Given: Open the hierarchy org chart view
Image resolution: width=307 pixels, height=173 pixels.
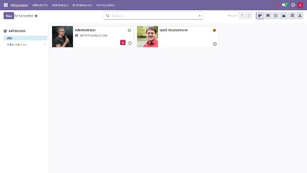Looking at the screenshot, I should 300,16.
